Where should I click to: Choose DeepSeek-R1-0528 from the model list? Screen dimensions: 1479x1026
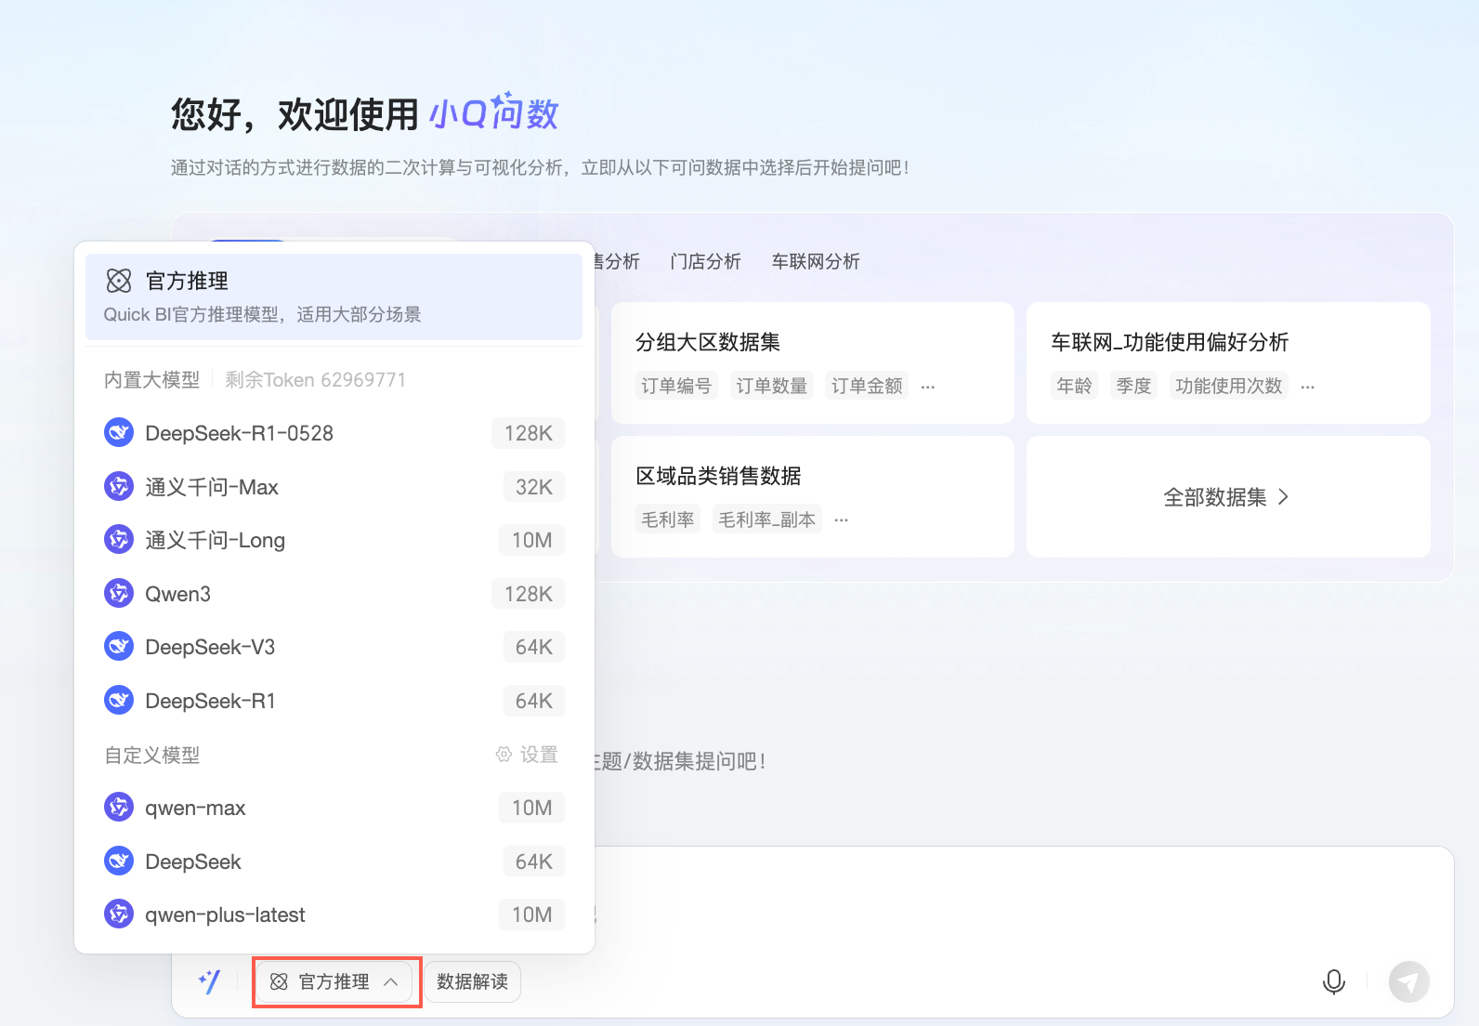point(334,433)
